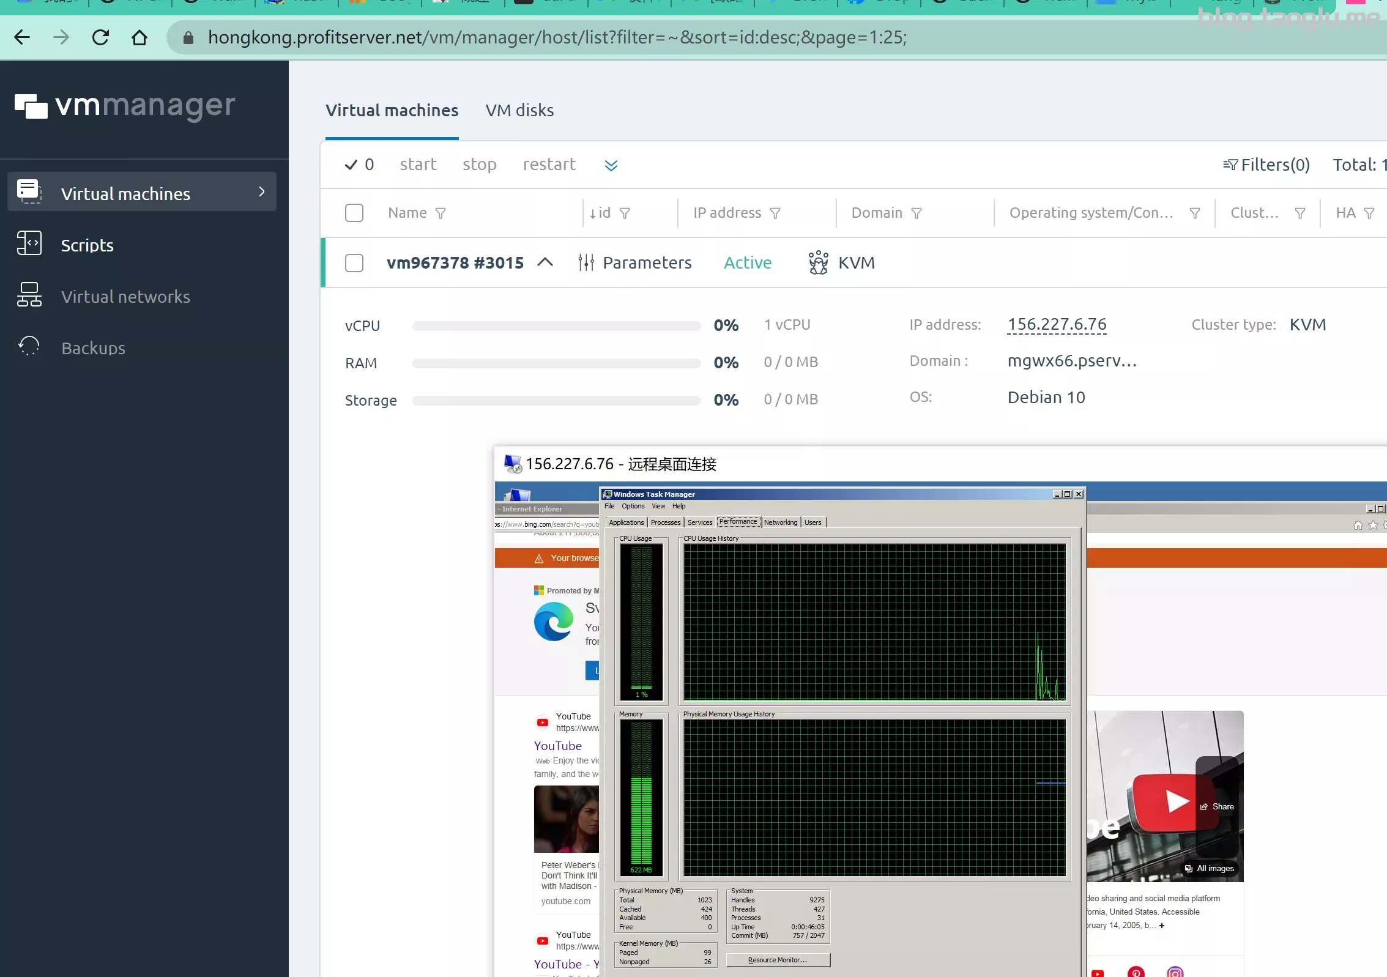Expand the Operating system column filter
Image resolution: width=1387 pixels, height=977 pixels.
[x=1195, y=212]
